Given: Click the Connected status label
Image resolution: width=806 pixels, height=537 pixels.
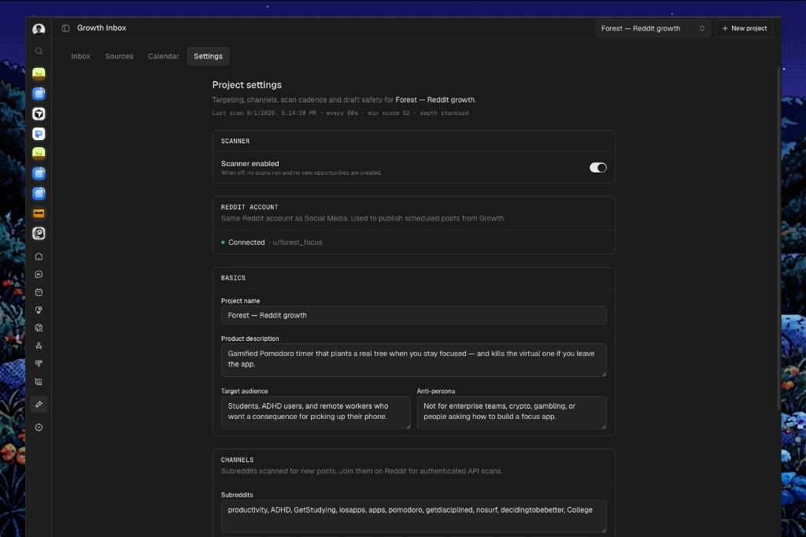Looking at the screenshot, I should tap(246, 243).
